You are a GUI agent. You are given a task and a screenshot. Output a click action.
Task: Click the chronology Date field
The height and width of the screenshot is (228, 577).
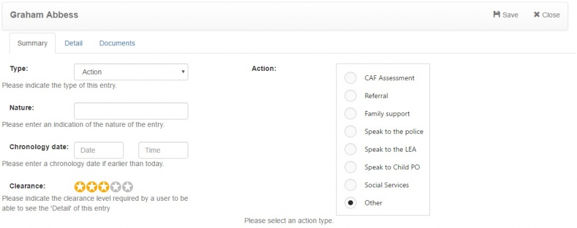tap(99, 150)
